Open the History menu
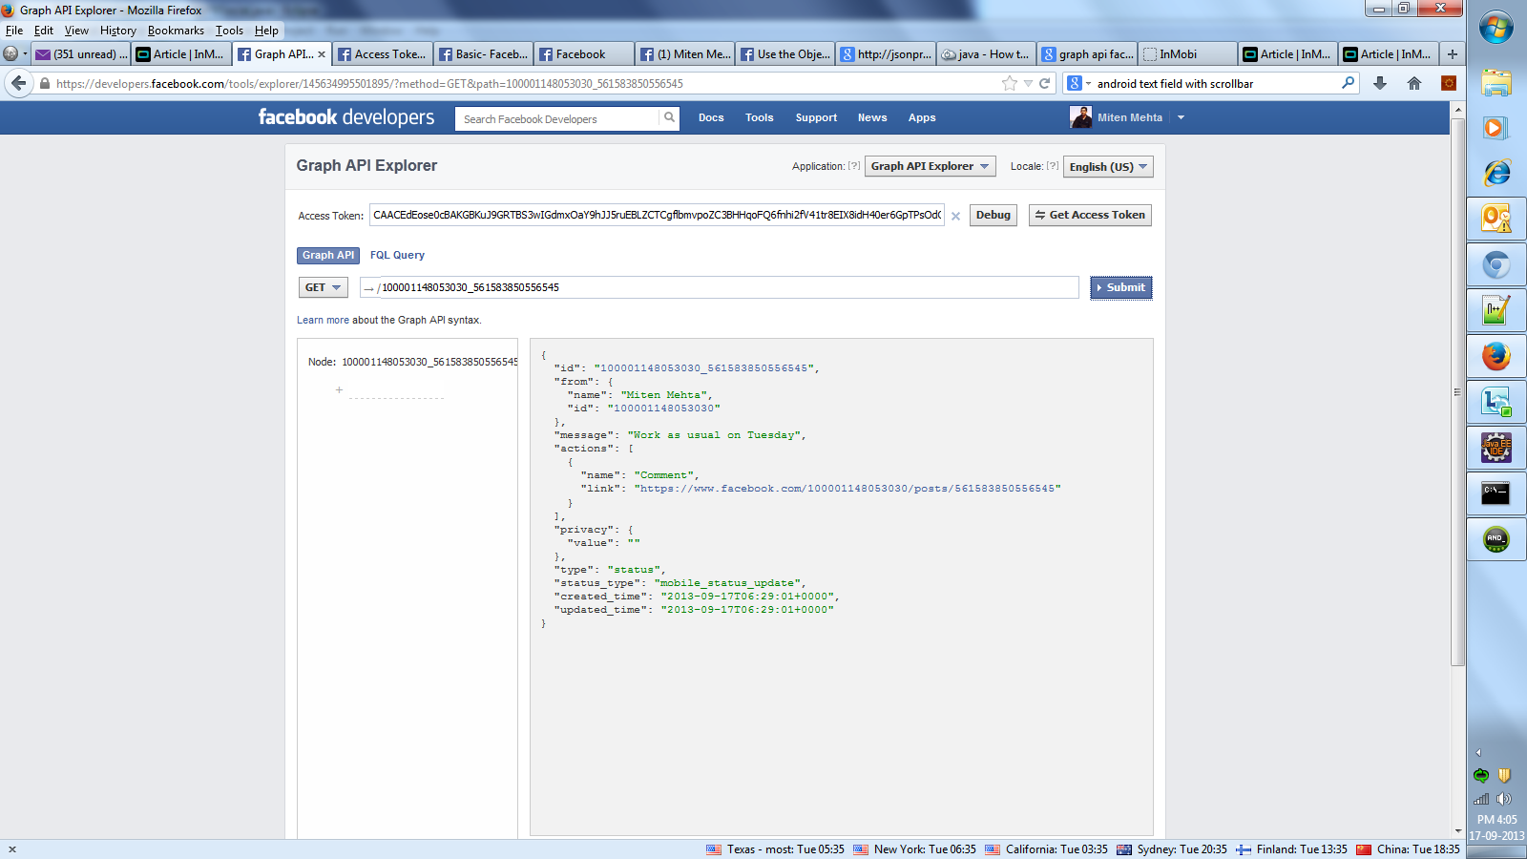 point(118,31)
